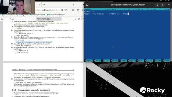Image resolution: width=172 pixels, height=97 pixels.
Task: Click F1 Помощь in mcedit bar
Action: tap(89, 61)
